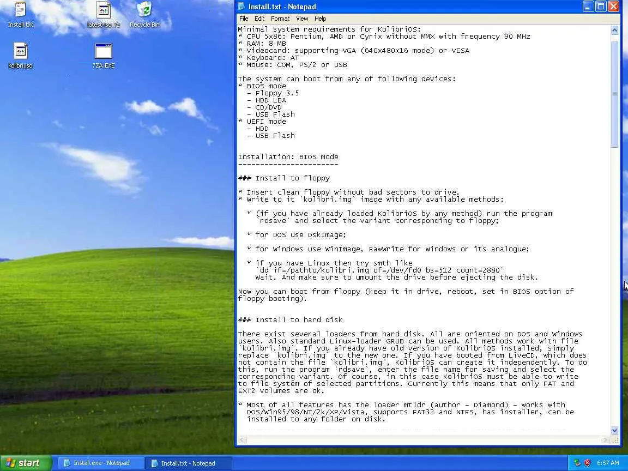Select the Recycle Bin desktop icon
The image size is (628, 471).
pyautogui.click(x=144, y=14)
